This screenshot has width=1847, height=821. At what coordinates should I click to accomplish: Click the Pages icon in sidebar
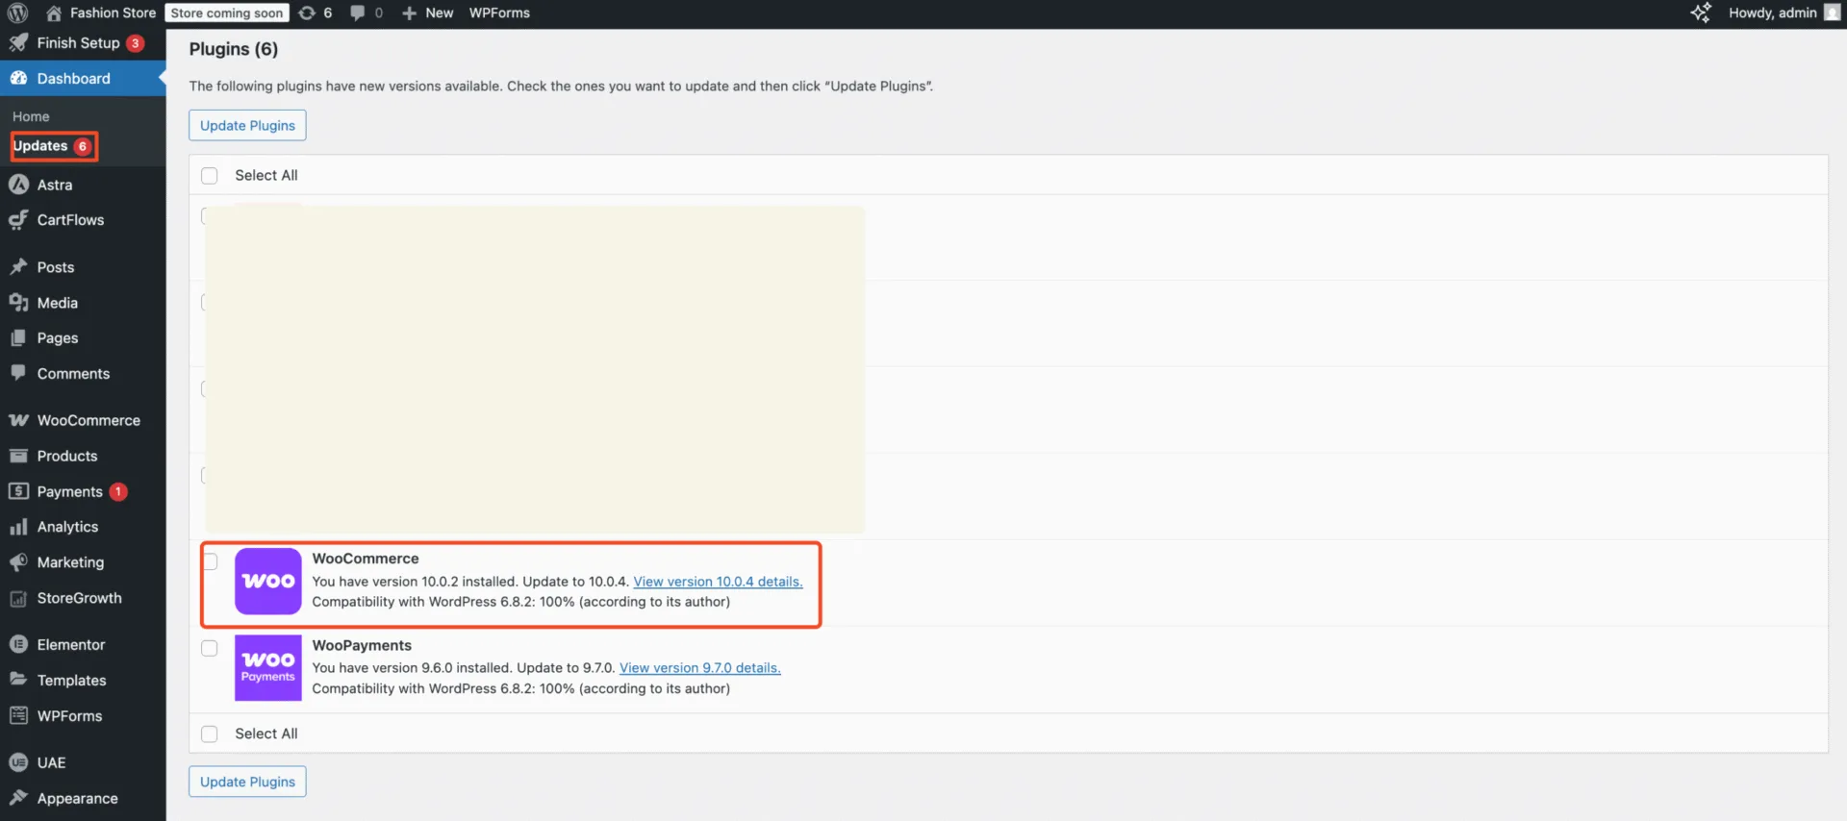click(18, 338)
